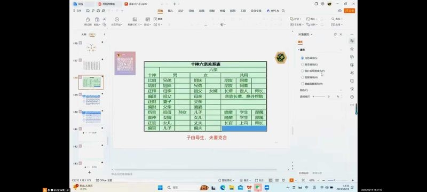Click the orange Share button
Screen dimensions: 427x192
tap(350, 11)
